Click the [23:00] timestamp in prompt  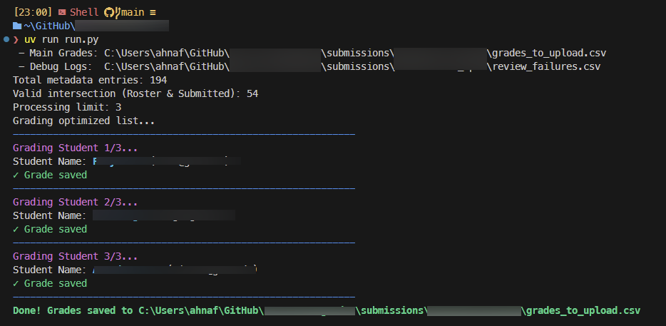point(32,12)
